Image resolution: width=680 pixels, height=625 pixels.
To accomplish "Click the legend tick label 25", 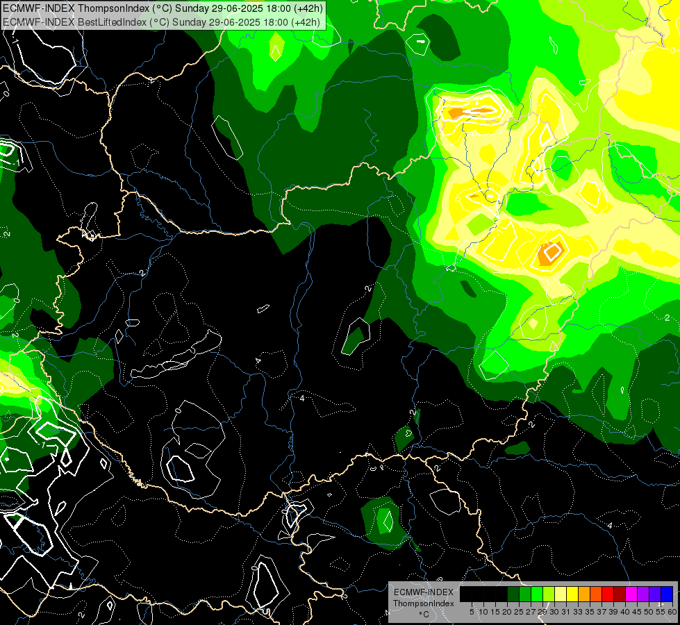I will 519,612.
